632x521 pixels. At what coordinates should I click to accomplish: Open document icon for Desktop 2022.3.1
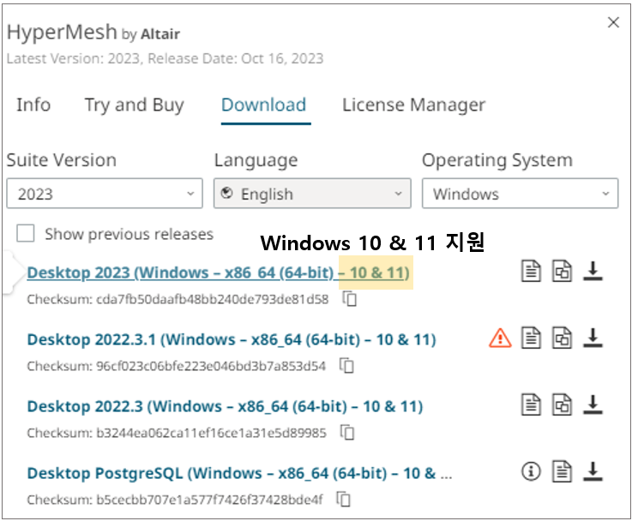click(x=531, y=338)
